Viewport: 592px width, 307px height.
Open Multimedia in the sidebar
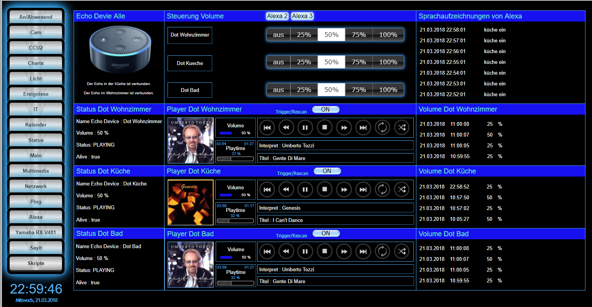coord(36,171)
